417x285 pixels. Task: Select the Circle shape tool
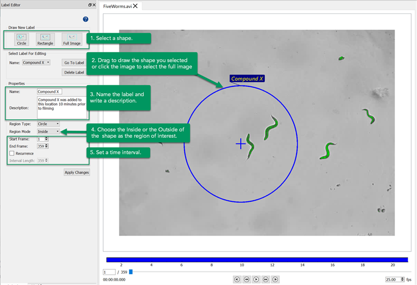coord(21,40)
